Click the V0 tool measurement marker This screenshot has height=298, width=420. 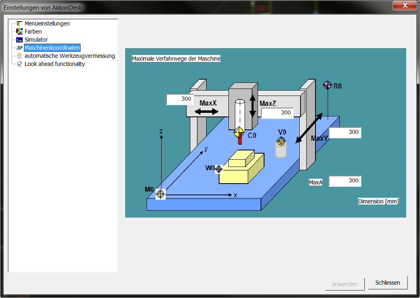[281, 141]
